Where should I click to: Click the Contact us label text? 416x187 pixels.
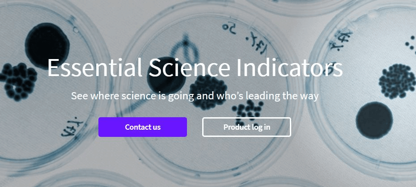[x=143, y=127]
